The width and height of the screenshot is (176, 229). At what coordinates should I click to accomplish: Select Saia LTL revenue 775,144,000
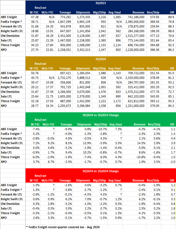pos(136,40)
